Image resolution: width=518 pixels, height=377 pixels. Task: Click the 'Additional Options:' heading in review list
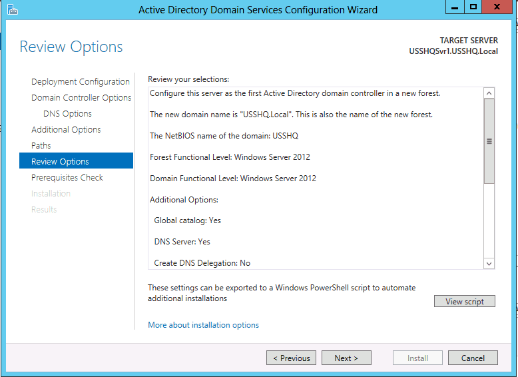pos(184,200)
